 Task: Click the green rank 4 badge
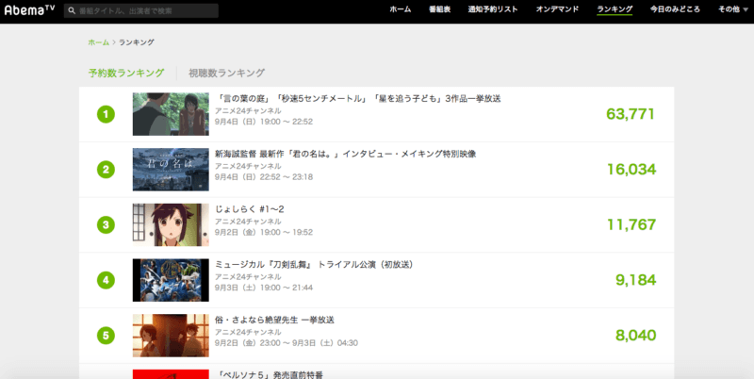107,280
